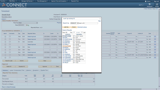Click add row plus icon for 10/3
This screenshot has height=90, width=160.
[155, 47]
